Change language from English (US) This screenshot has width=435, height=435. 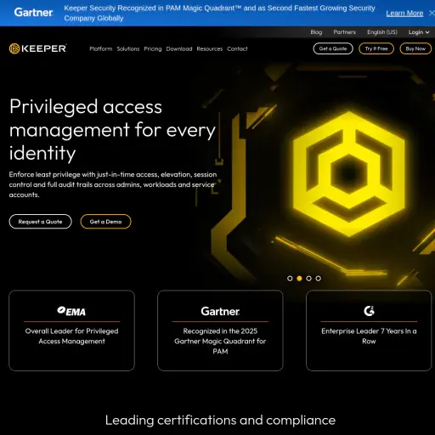382,32
